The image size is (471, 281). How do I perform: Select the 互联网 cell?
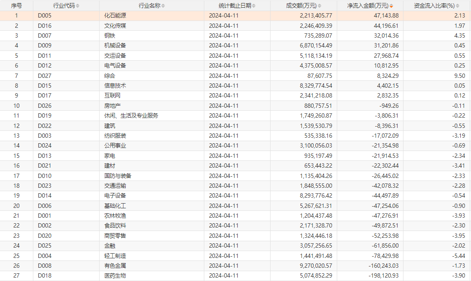point(112,95)
